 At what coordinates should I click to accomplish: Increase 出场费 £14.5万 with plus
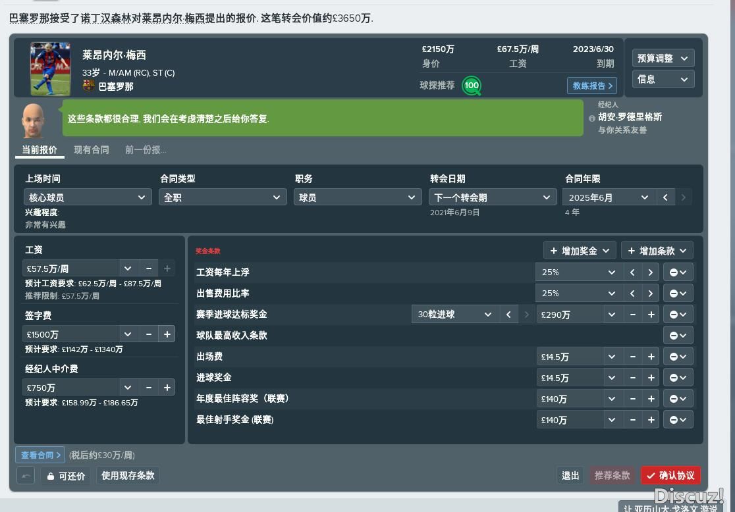[651, 357]
